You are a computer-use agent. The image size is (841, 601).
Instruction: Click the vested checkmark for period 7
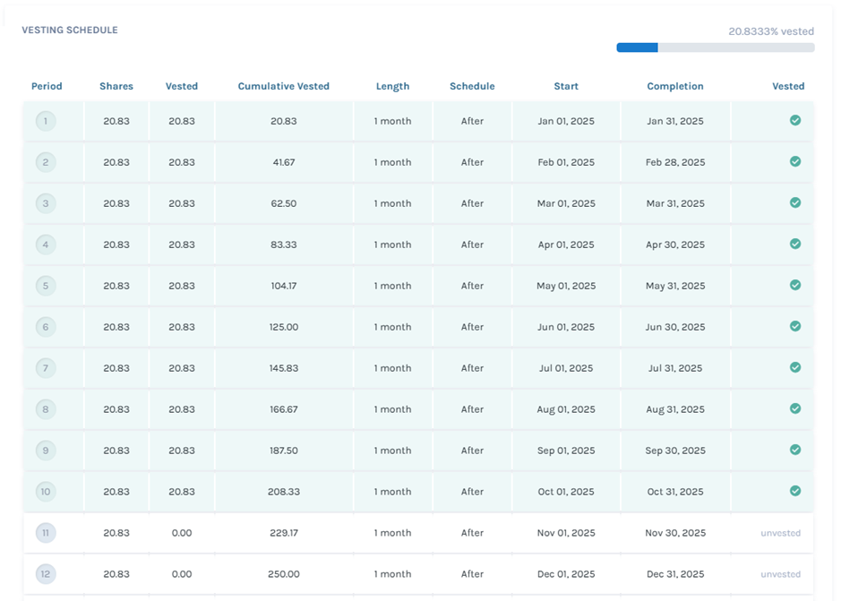(794, 367)
